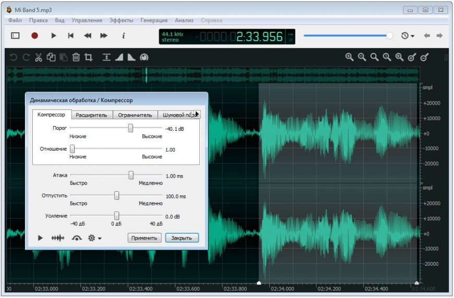This screenshot has width=454, height=298.
Task: Click the info icon in the transport bar
Action: point(124,36)
